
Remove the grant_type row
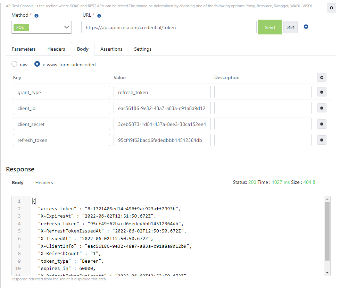(x=322, y=92)
